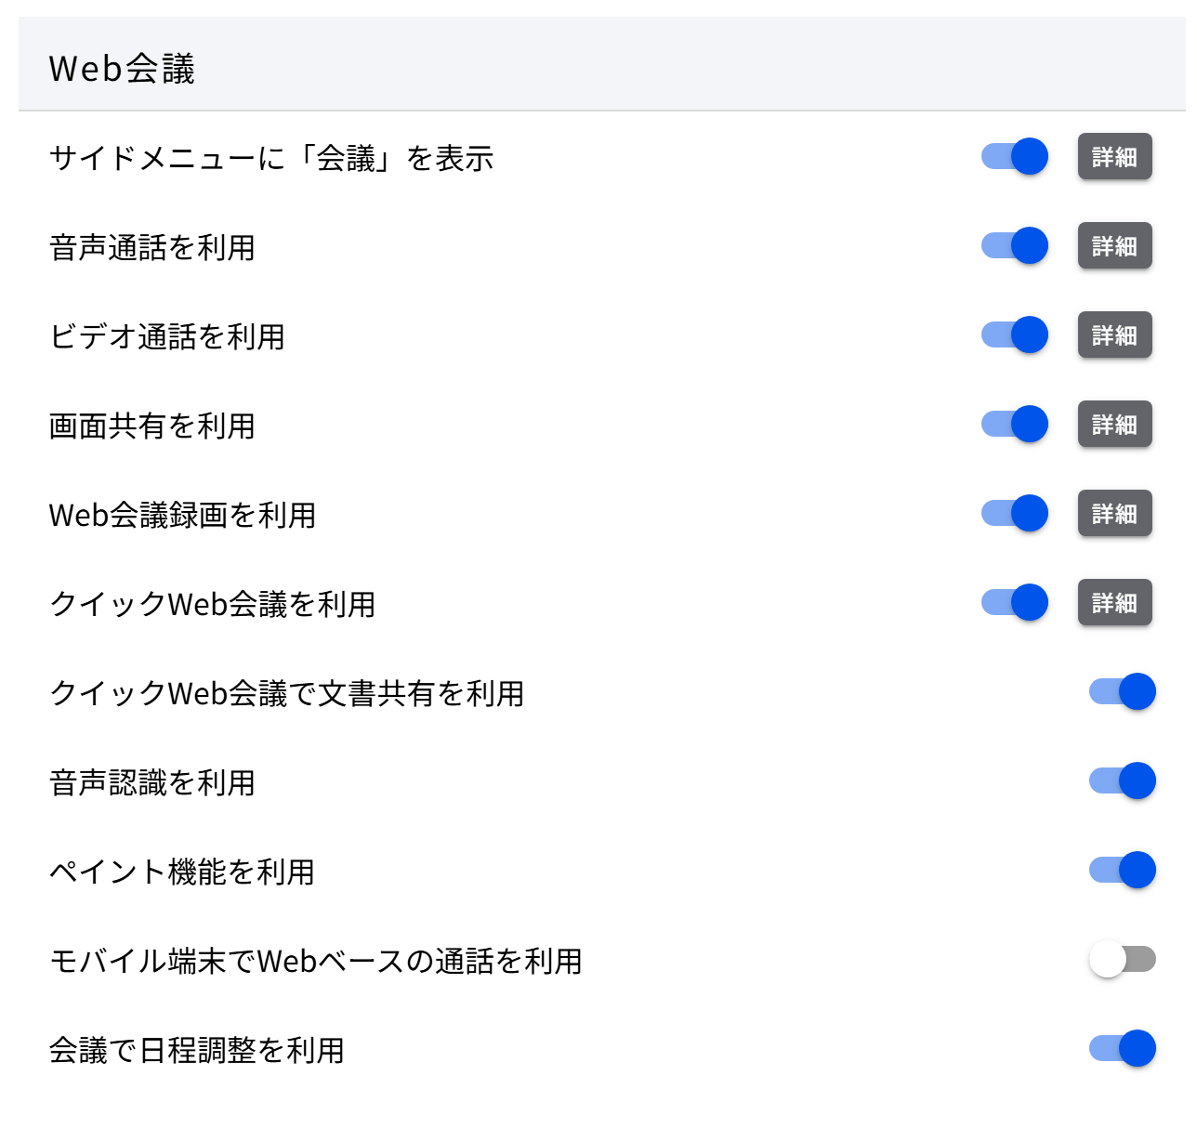Toggle サイドメニューに「会議」を表示 switch
Viewport: 1197px width, 1128px height.
[1015, 156]
